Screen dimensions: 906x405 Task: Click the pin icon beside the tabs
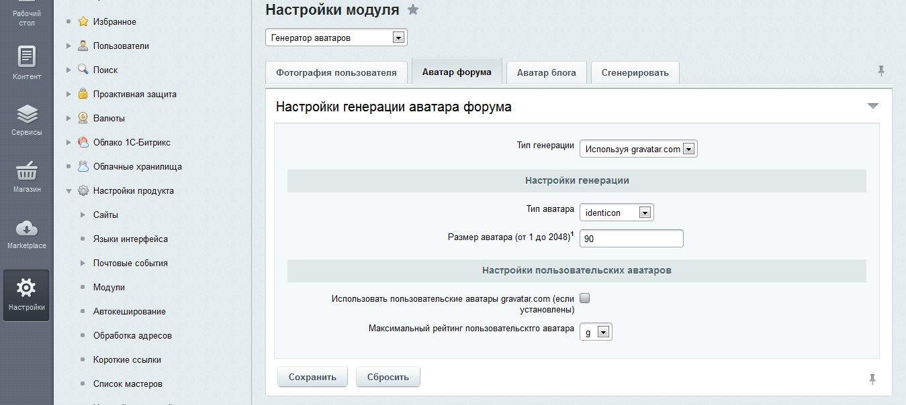tap(881, 71)
